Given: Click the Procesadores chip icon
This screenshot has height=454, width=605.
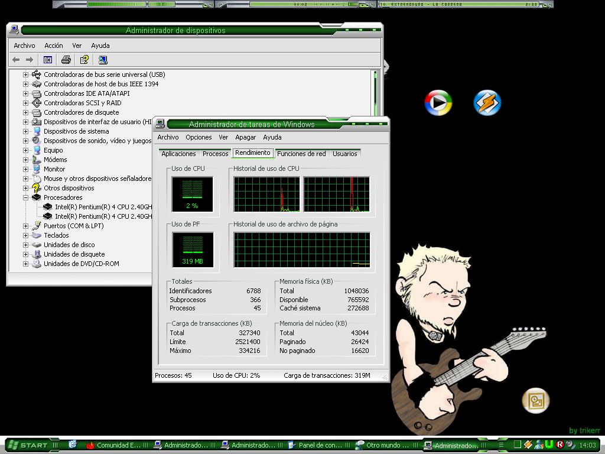Looking at the screenshot, I should tap(37, 197).
